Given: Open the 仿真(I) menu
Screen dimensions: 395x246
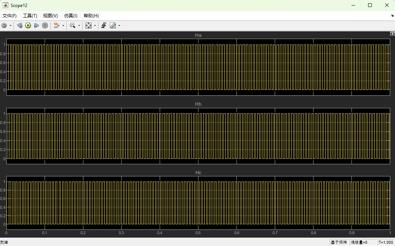Looking at the screenshot, I should (71, 16).
